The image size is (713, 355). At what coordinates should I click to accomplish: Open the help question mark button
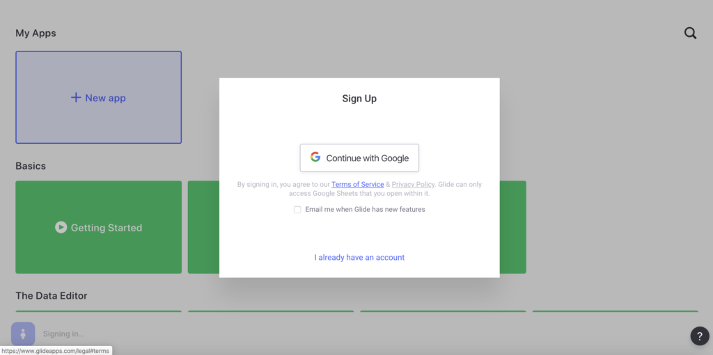699,336
